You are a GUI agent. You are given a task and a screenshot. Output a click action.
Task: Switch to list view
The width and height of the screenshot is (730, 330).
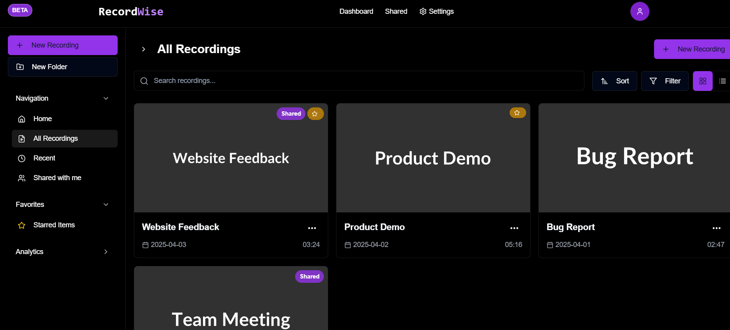pos(723,81)
